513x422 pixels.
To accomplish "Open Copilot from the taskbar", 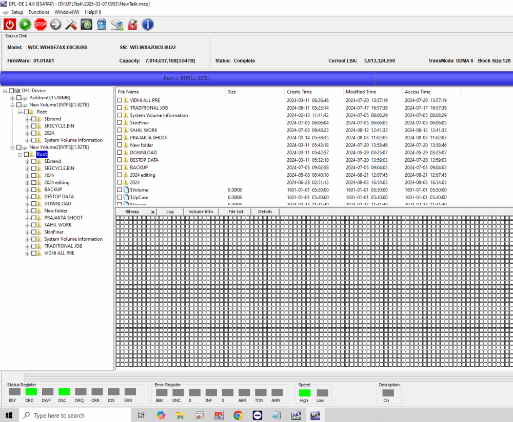I will coord(161,415).
